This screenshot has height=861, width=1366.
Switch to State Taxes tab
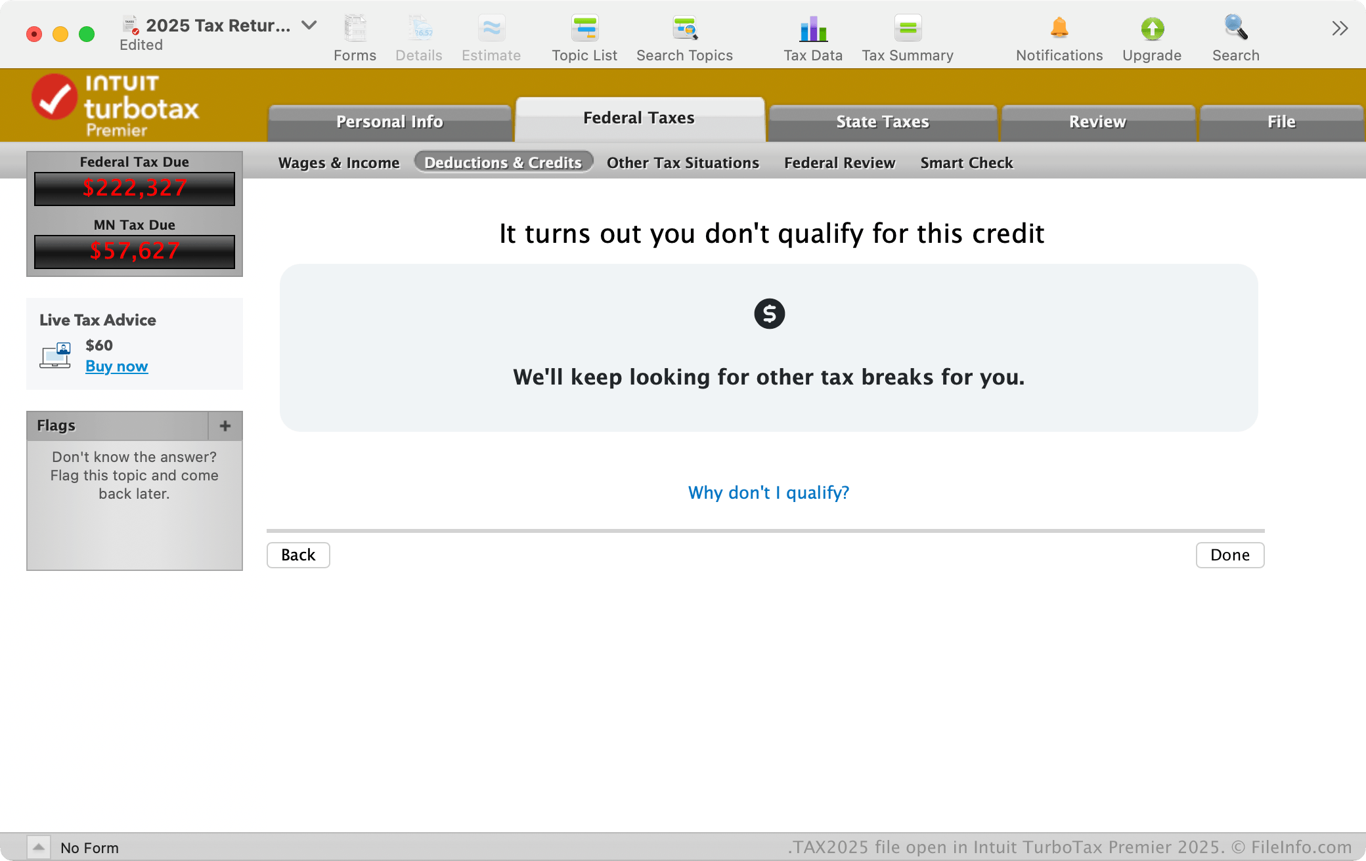point(882,122)
